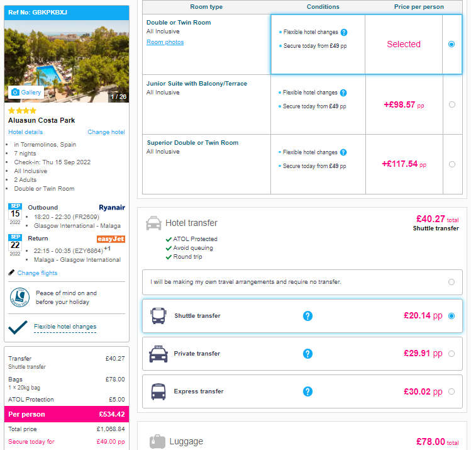Click the private transfer taxi icon
This screenshot has width=471, height=450.
pos(158,354)
